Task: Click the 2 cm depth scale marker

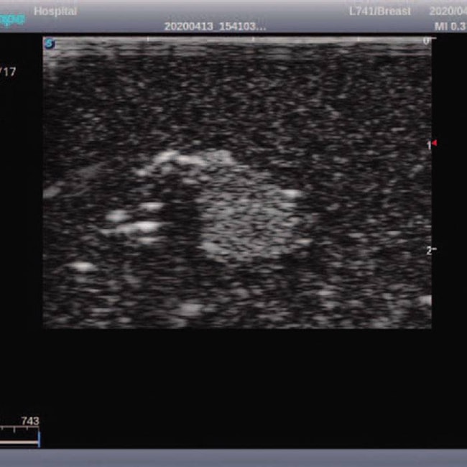Action: point(429,250)
